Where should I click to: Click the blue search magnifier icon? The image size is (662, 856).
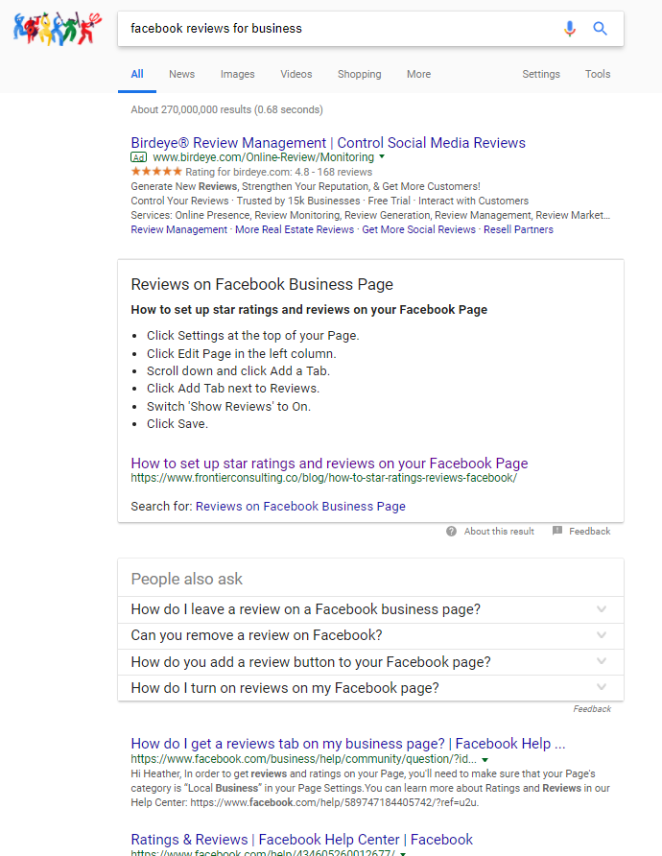click(x=601, y=29)
